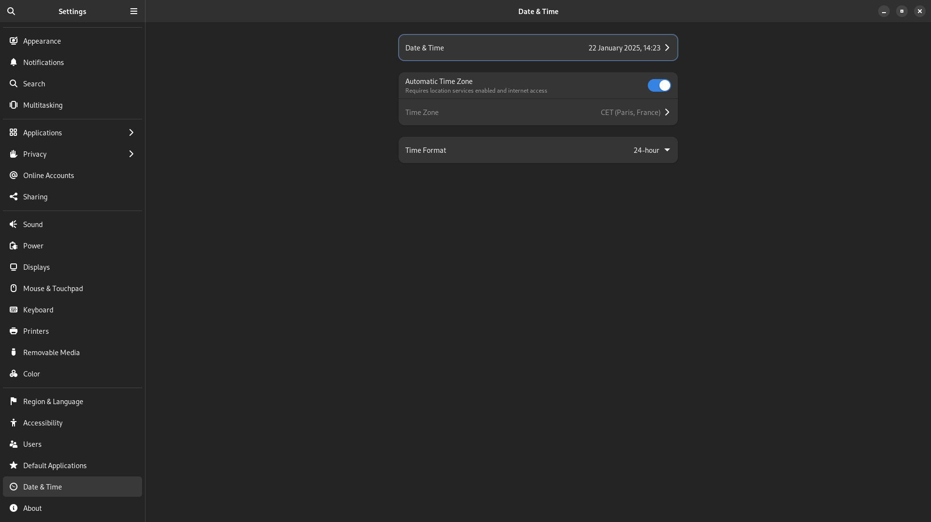Image resolution: width=931 pixels, height=522 pixels.
Task: Open the Time Zone CET row
Action: point(538,112)
